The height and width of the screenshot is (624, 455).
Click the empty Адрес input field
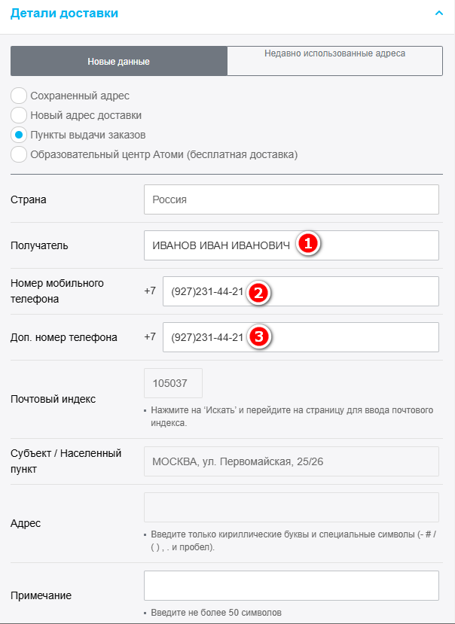pyautogui.click(x=291, y=507)
